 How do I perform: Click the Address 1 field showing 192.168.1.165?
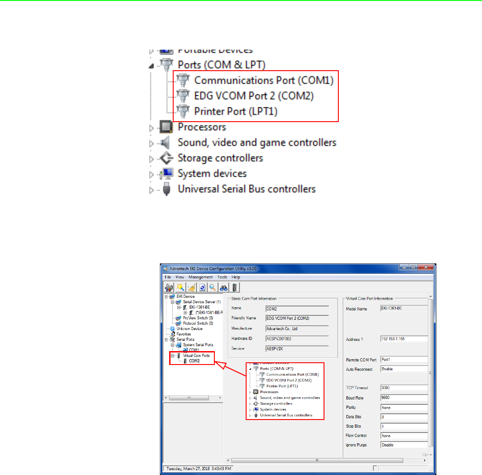tap(404, 339)
